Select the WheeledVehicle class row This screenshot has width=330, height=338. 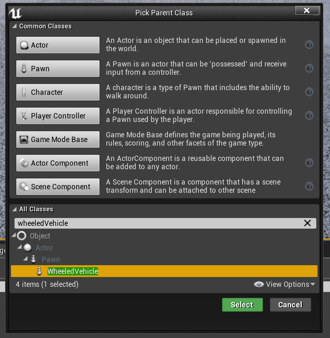click(73, 271)
